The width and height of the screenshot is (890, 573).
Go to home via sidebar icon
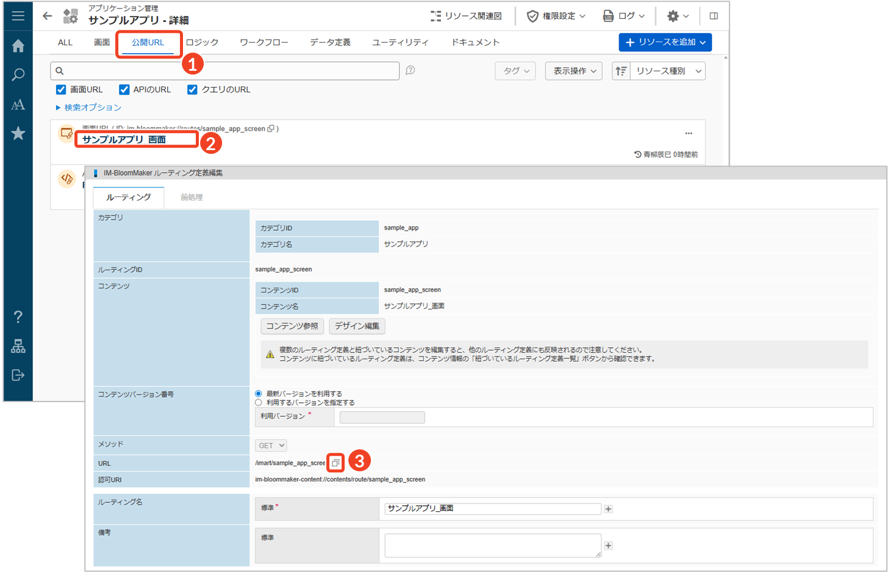(x=18, y=46)
